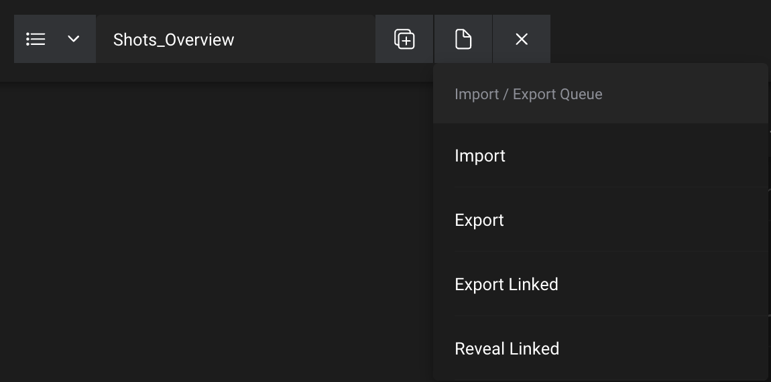This screenshot has width=771, height=382.
Task: Start Import from the popup list
Action: pos(480,156)
